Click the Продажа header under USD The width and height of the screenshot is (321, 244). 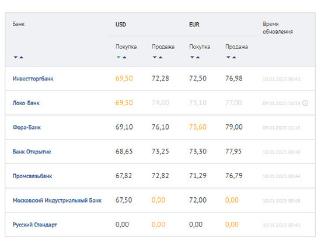tap(163, 47)
